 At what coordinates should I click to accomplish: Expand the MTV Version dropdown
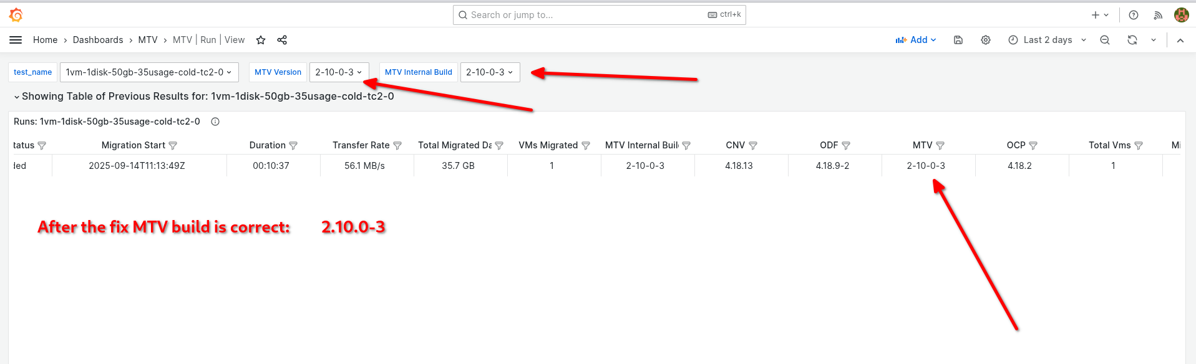(x=339, y=72)
